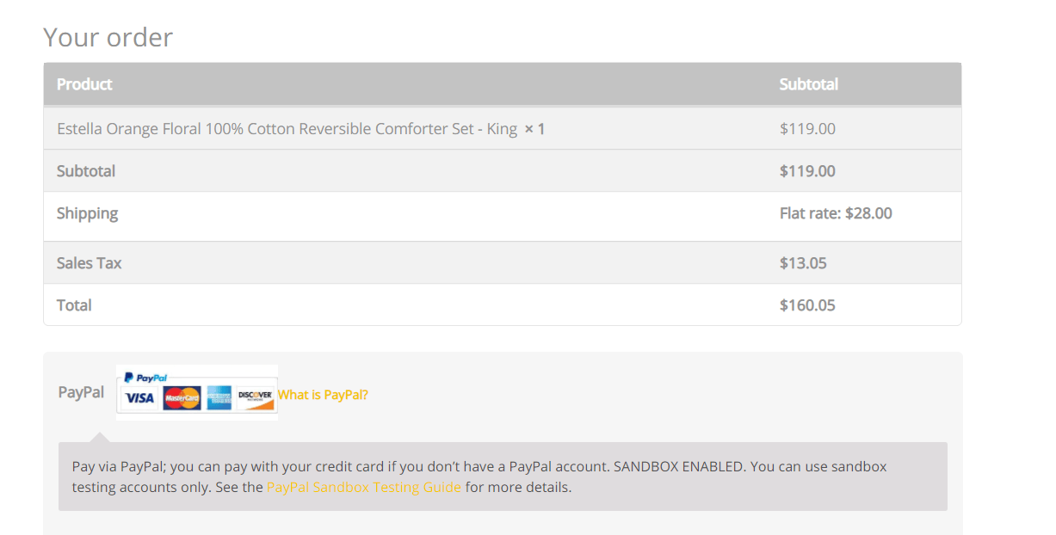This screenshot has width=1056, height=535.
Task: Click the Subtotal price of $119.00
Action: click(807, 170)
